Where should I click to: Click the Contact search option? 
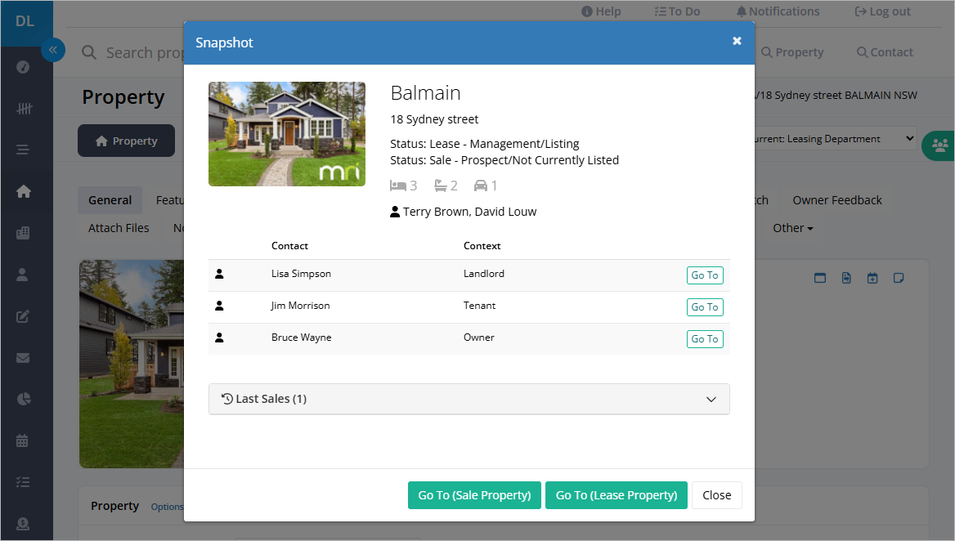pos(885,52)
